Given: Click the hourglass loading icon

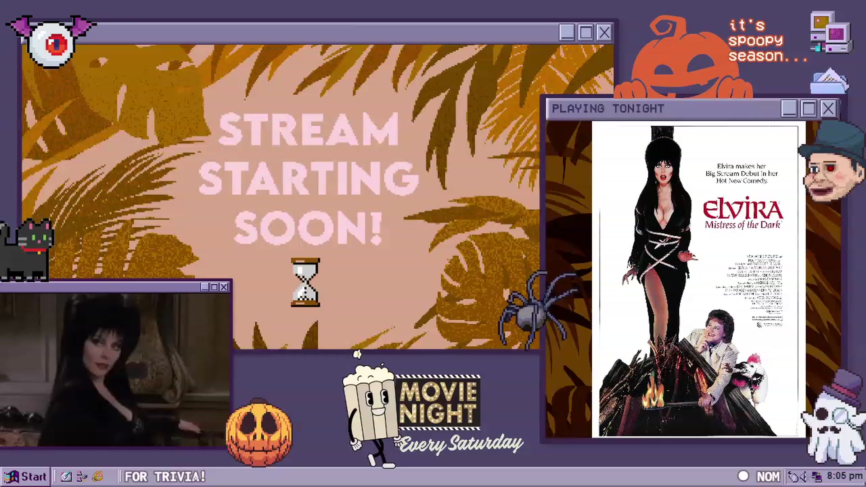Looking at the screenshot, I should 305,282.
